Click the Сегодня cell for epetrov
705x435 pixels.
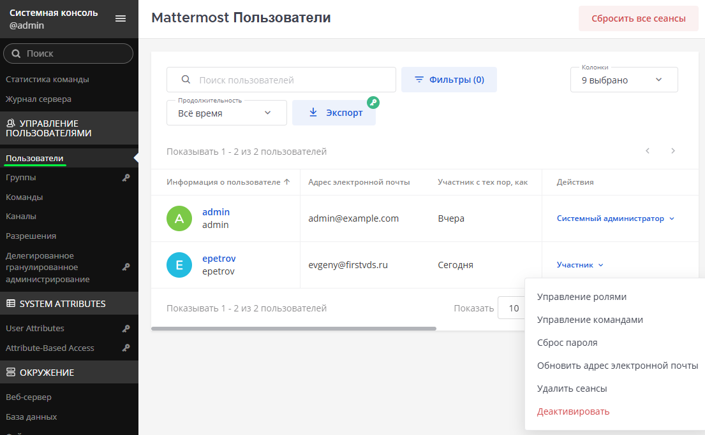tap(456, 265)
